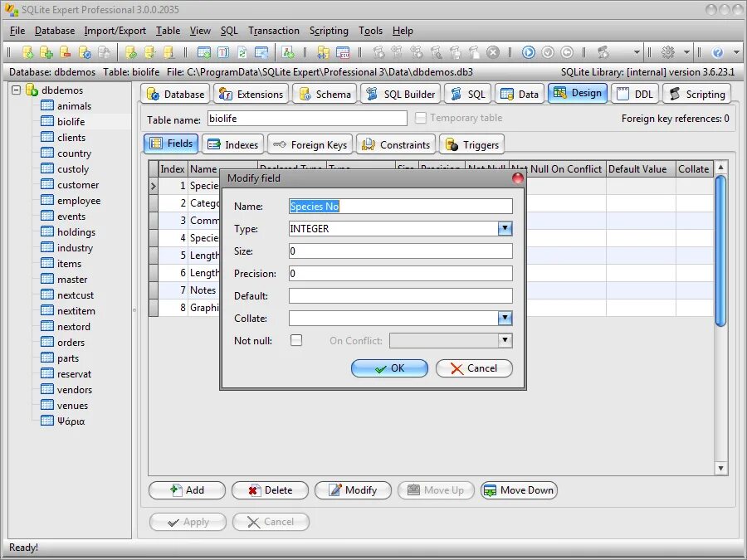
Task: Switch to the Data tab
Action: coord(520,94)
